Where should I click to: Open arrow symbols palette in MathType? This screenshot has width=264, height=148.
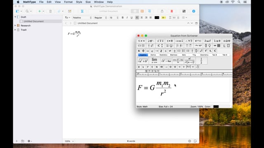click(x=179, y=41)
